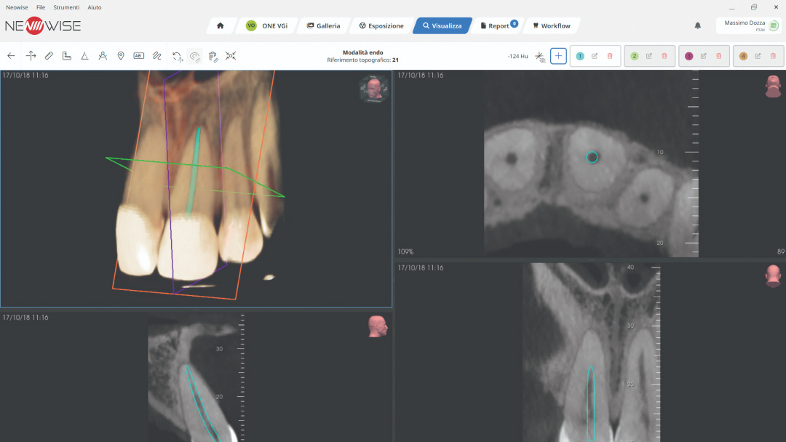This screenshot has height=442, width=786.
Task: Select canal number 3 magenta circle
Action: pyautogui.click(x=688, y=56)
